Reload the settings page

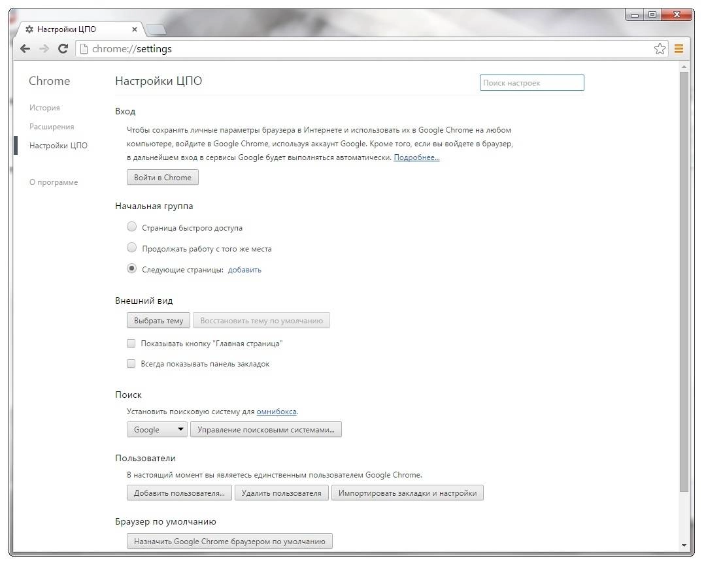[x=63, y=48]
